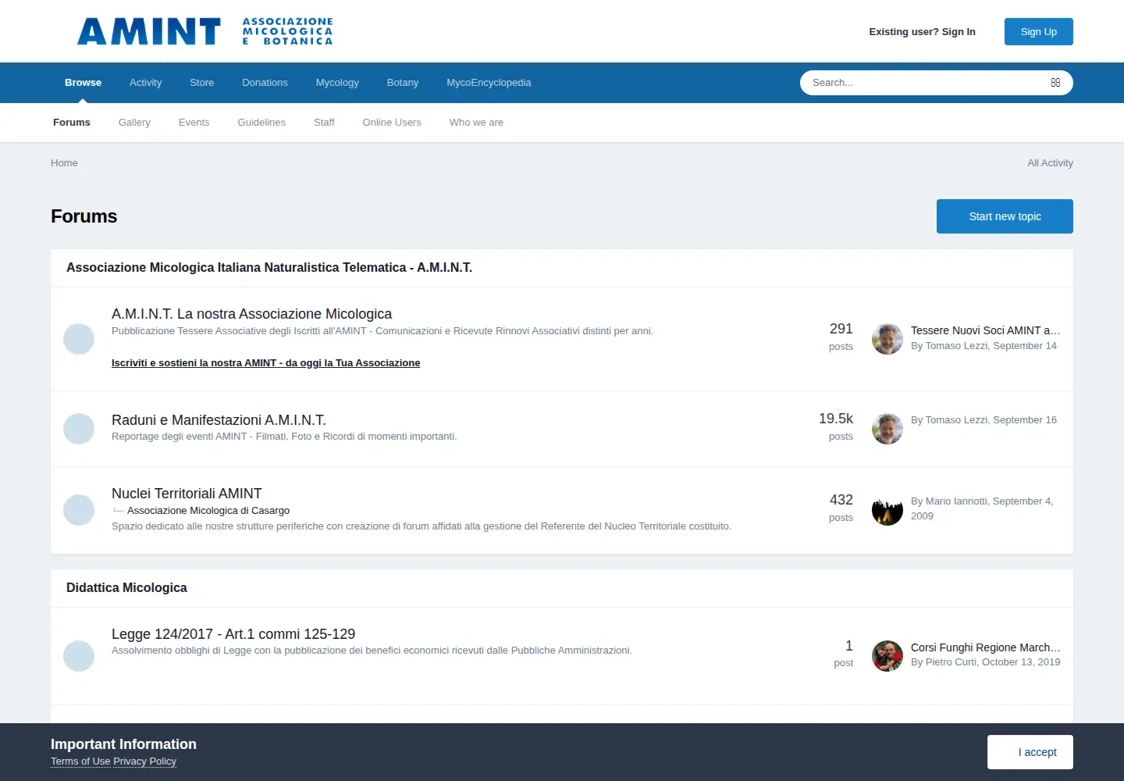Click forum status icon for Legge 124/2017
The height and width of the screenshot is (781, 1124).
tap(79, 656)
